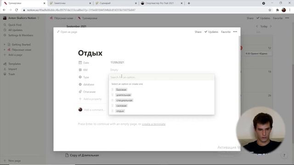Viewport: 294px width, 165px height.
Task: Expand the Getting Started page toggle
Action: [x=5, y=44]
